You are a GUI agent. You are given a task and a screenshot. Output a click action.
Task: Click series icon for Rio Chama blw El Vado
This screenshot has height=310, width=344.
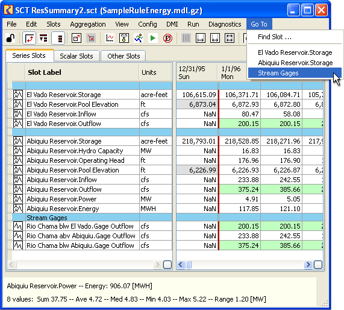click(18, 226)
